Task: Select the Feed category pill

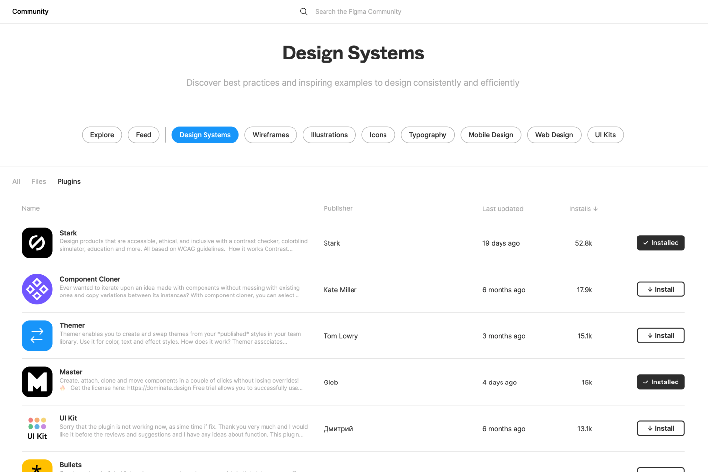Action: coord(144,135)
